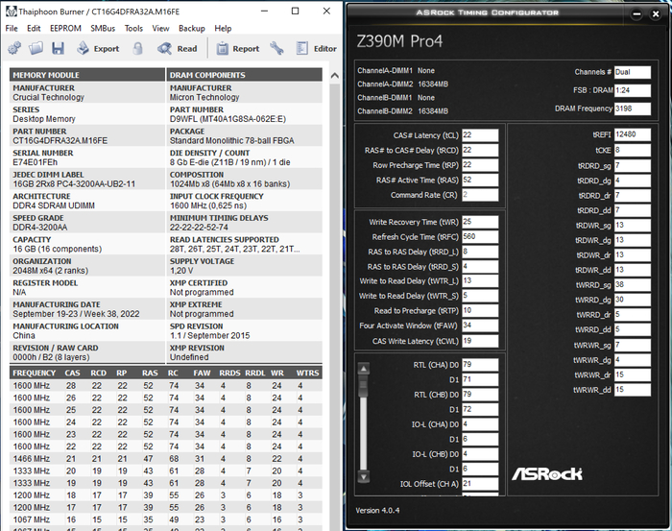Open the SMBus menu

[103, 28]
